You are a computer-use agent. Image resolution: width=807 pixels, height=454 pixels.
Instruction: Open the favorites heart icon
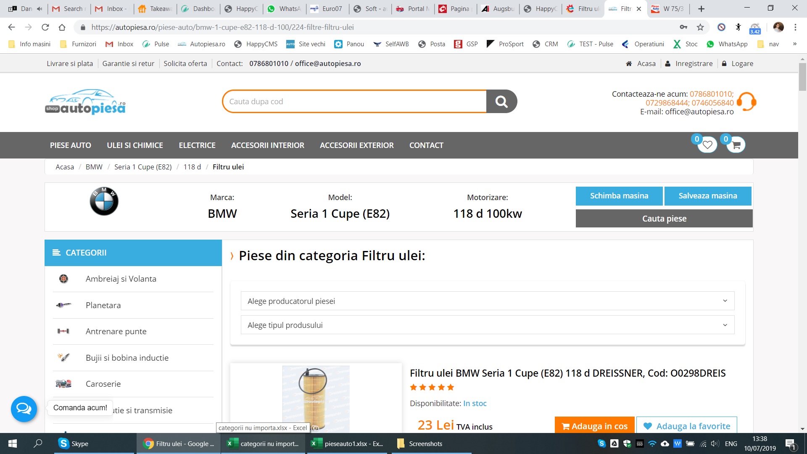(707, 145)
